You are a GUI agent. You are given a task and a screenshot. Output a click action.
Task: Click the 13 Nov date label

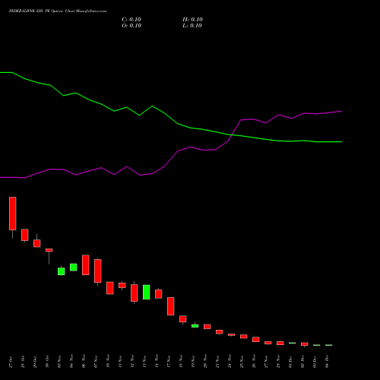pos(144,362)
